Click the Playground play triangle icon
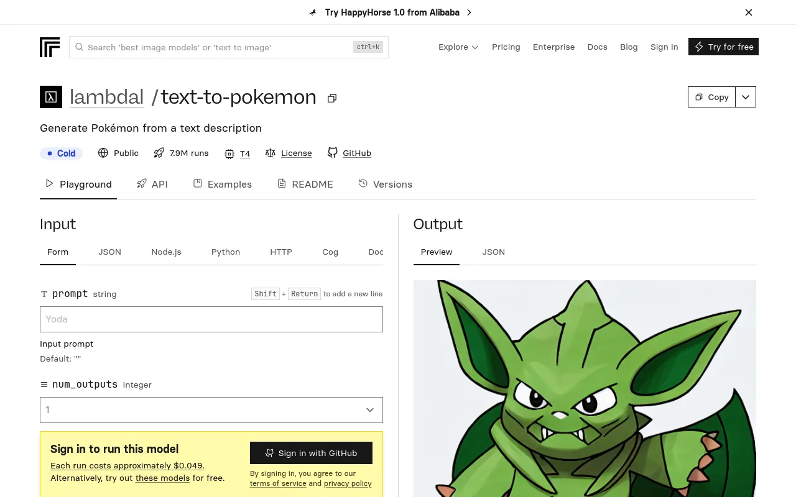 coord(50,184)
